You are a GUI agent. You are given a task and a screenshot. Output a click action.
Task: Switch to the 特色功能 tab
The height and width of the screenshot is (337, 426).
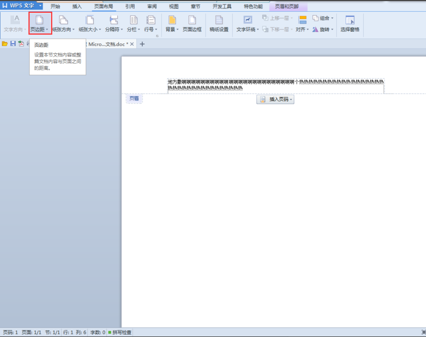pyautogui.click(x=253, y=6)
